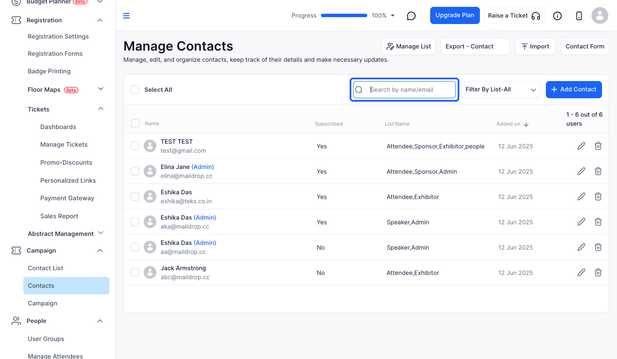The image size is (617, 359).
Task: Collapse the Registration section chevron
Action: coord(100,20)
